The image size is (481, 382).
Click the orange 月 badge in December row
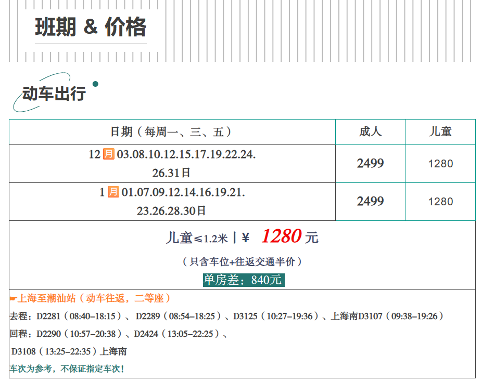[108, 154]
